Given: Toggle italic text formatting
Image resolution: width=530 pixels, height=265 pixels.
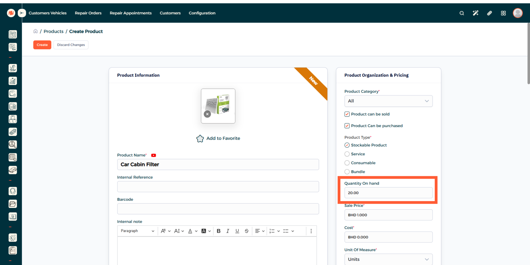Looking at the screenshot, I should click(x=228, y=231).
